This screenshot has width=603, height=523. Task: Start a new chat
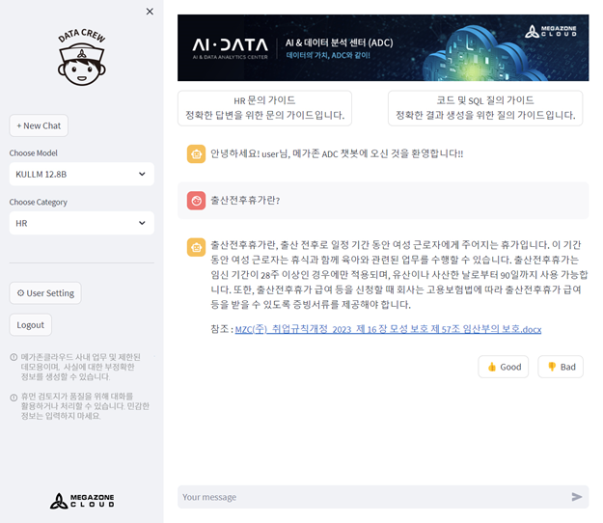(x=39, y=126)
